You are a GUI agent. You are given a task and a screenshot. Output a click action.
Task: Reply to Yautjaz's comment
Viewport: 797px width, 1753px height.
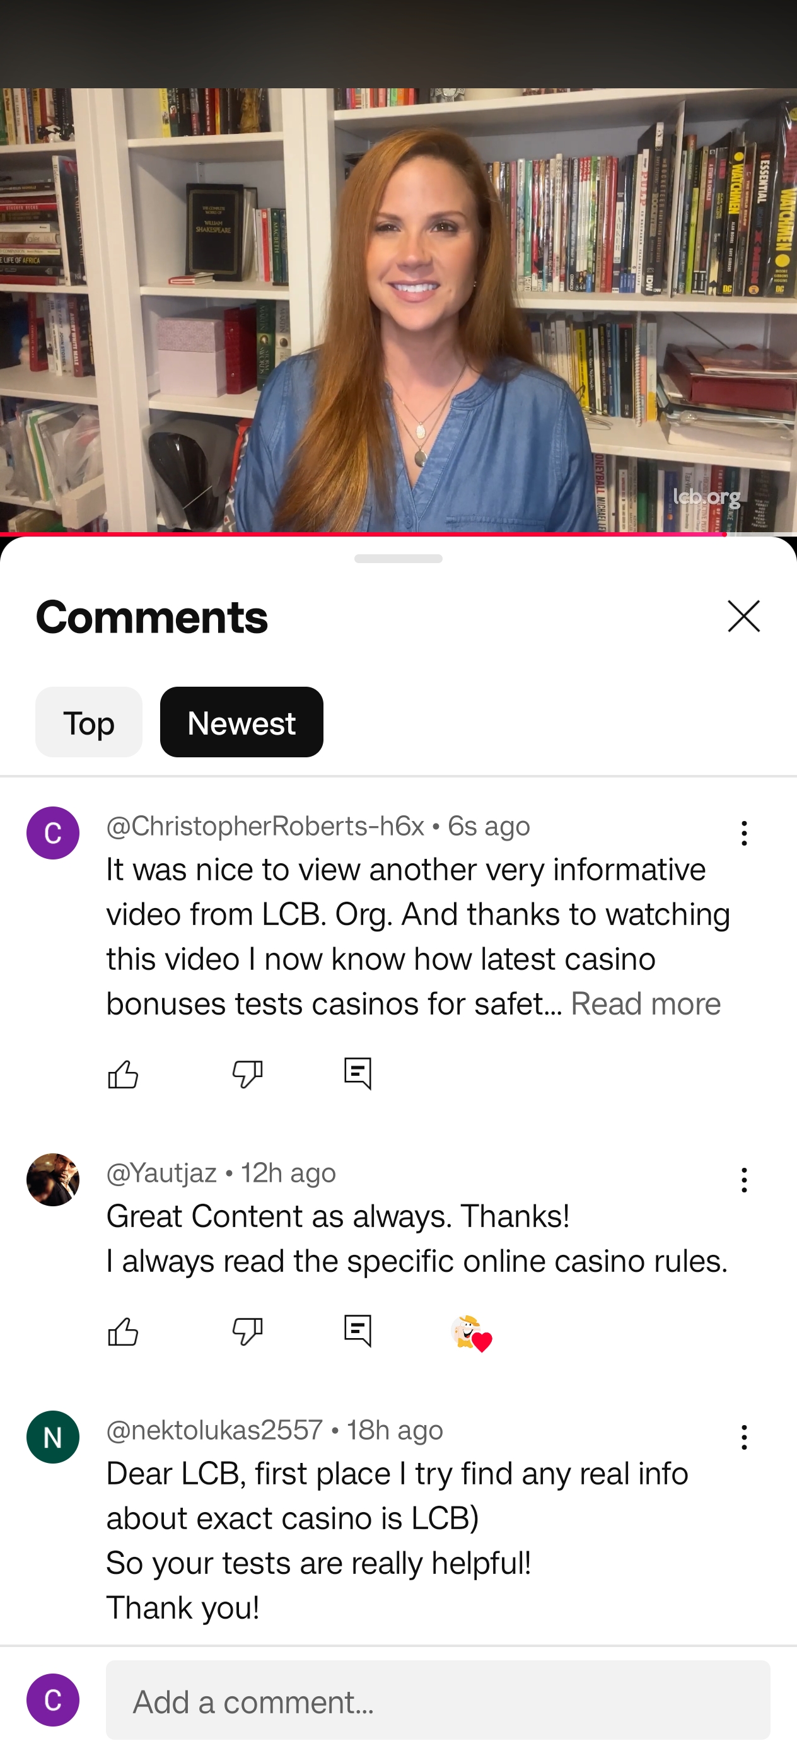[358, 1331]
